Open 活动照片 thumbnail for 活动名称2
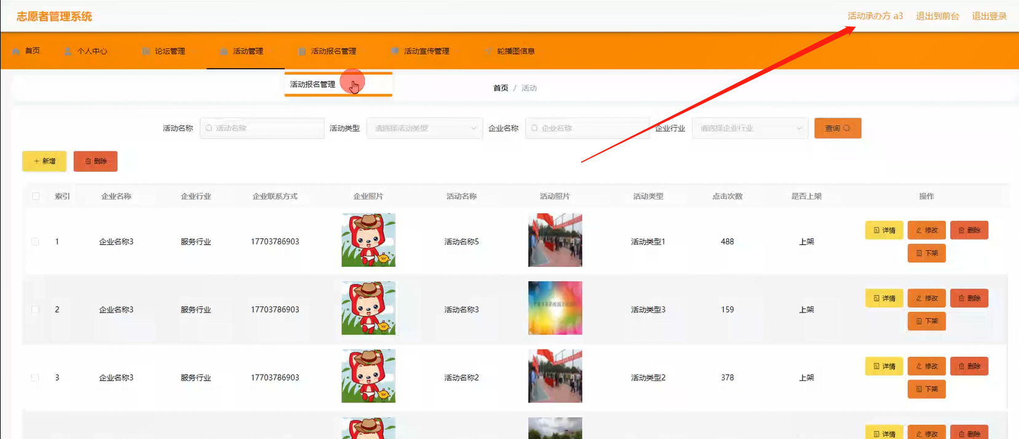This screenshot has width=1019, height=439. coord(555,376)
